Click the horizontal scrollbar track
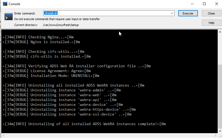The width and height of the screenshot is (222, 138). 107,136
